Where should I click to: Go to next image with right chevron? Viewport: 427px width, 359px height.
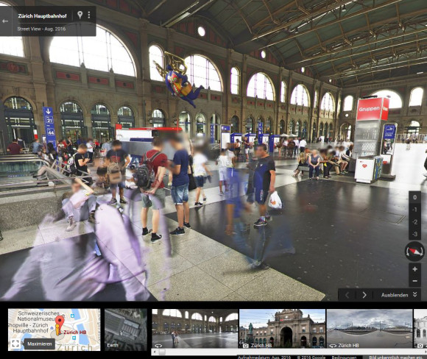pyautogui.click(x=364, y=295)
